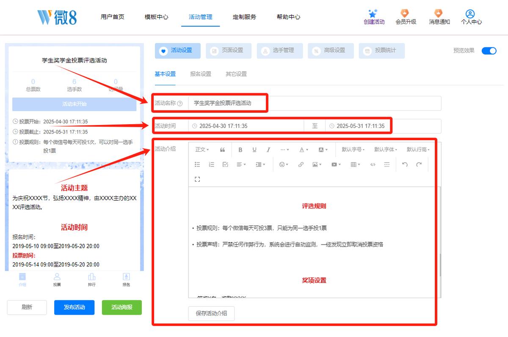Click the blockquote icon in editor toolbar

(x=223, y=149)
